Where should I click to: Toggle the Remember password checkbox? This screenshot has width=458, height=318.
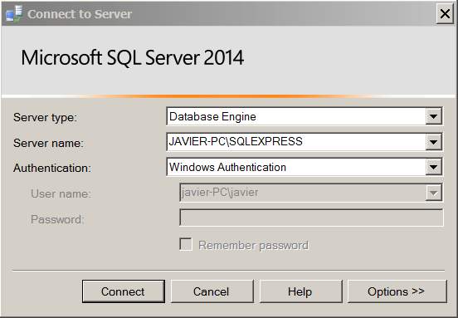point(186,244)
